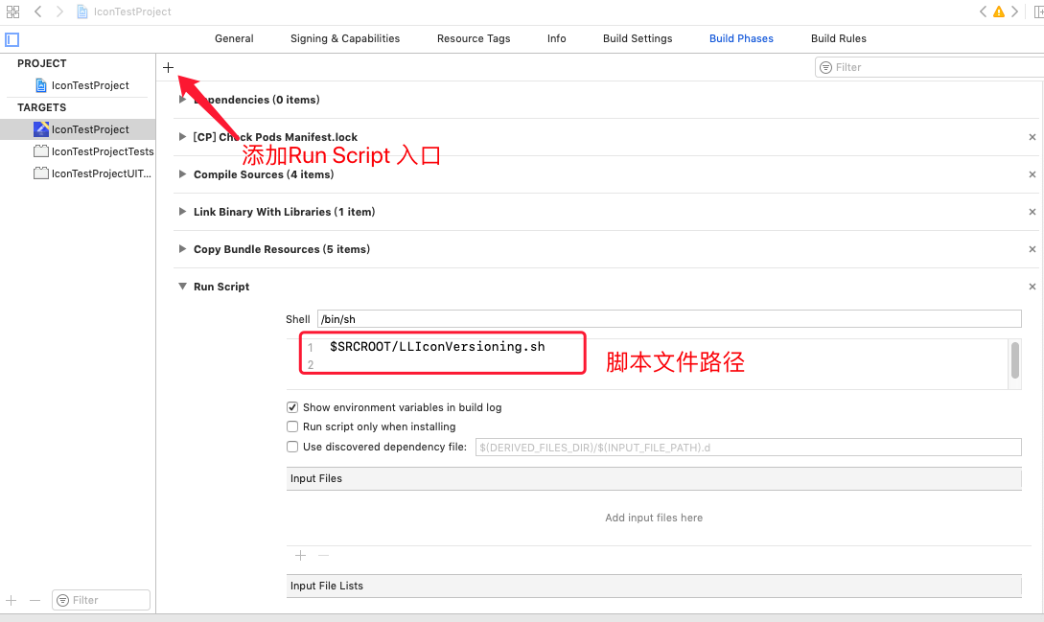
Task: Click the Shell path field /bin/sh
Action: click(669, 319)
